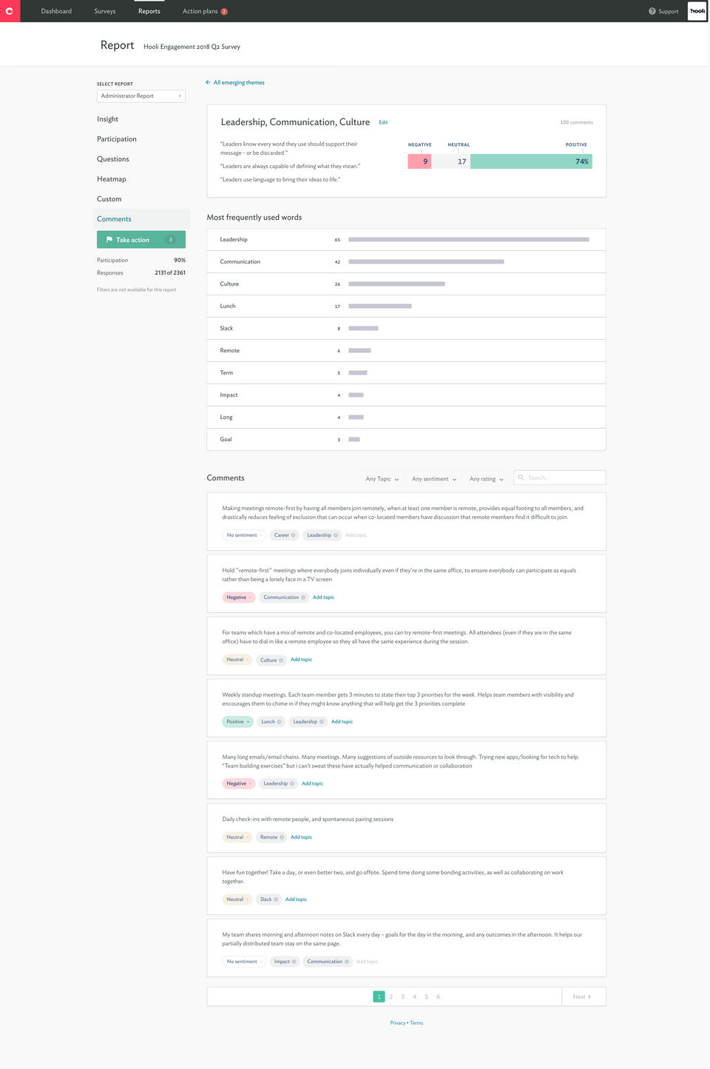
Task: Open No sentiment dropdown on Slack notes comment
Action: 243,962
